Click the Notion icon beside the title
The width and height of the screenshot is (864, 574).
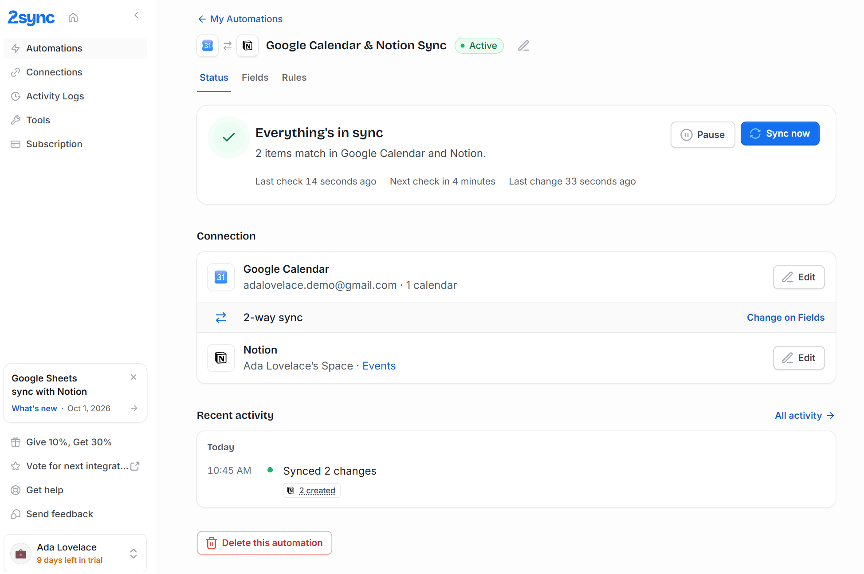247,46
